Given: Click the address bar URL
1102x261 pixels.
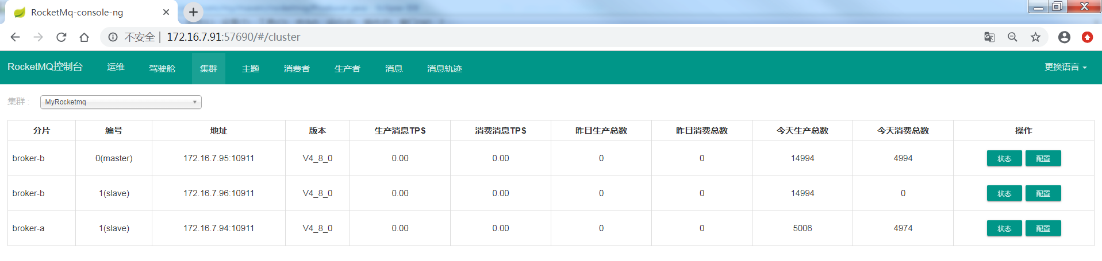Looking at the screenshot, I should 233,37.
